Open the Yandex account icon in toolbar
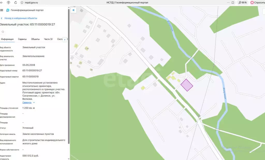The width and height of the screenshot is (265, 160). (x=9, y=3)
